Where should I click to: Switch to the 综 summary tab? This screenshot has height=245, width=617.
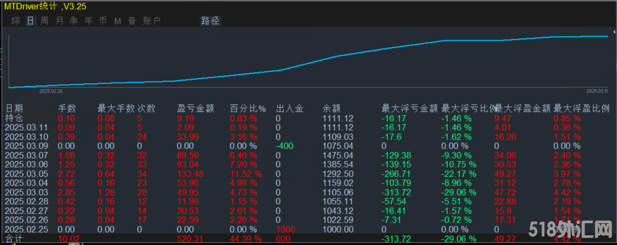(16, 21)
